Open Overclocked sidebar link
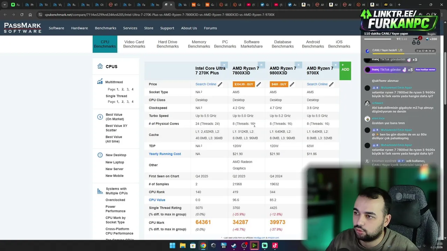Screen dimensions: 447x251 [115, 200]
